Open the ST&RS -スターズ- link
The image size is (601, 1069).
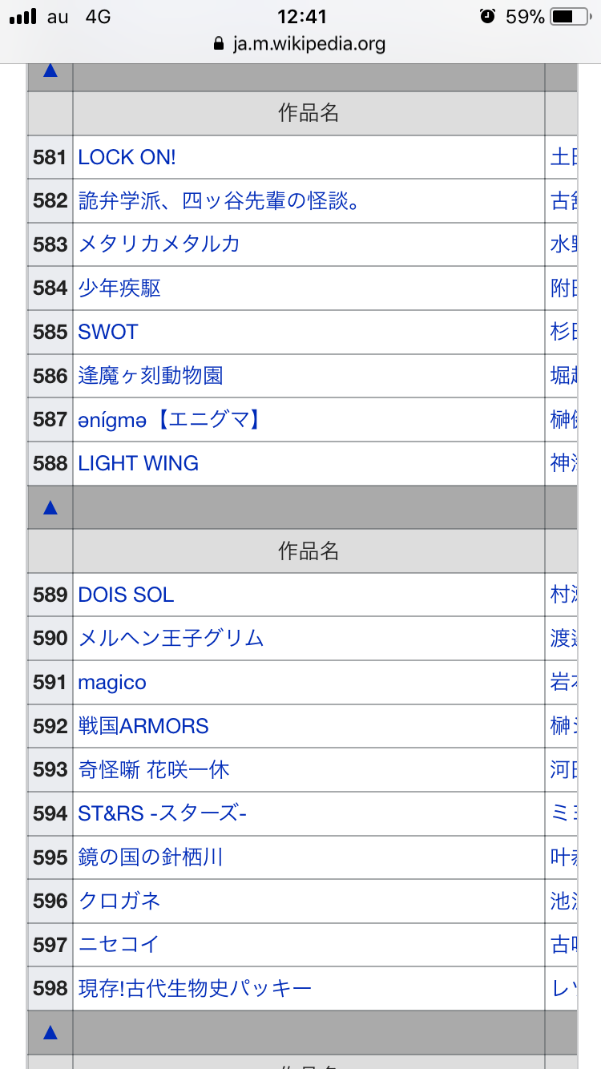tap(162, 813)
